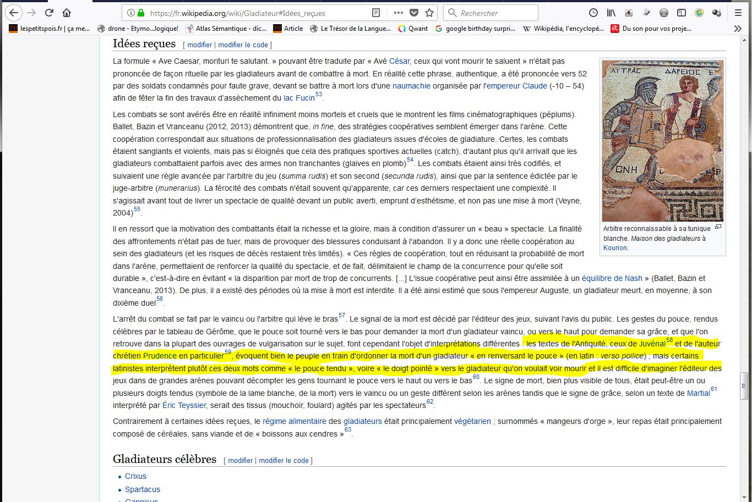Reload the current Wikipedia page

49,13
